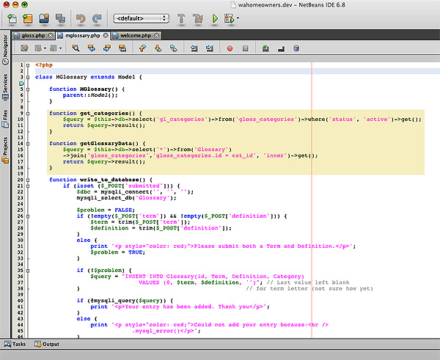Open the Files side panel

click(x=5, y=119)
